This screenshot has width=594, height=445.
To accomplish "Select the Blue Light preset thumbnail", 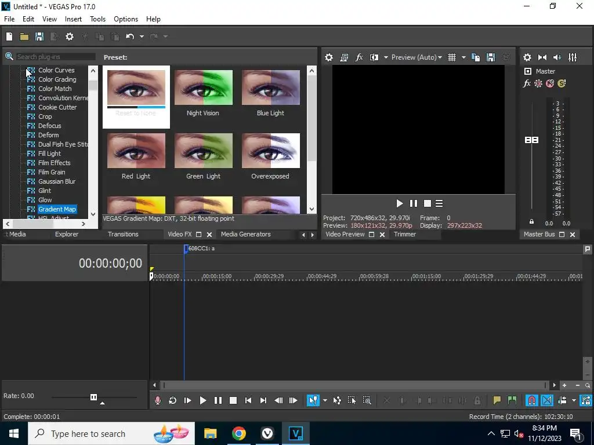I will pyautogui.click(x=271, y=87).
